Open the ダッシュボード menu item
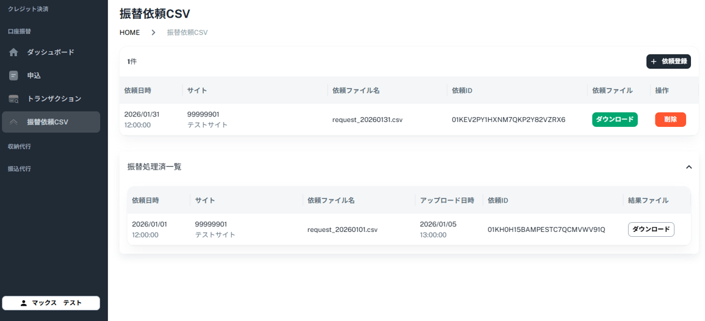Screen dimensions: 705x321 [51, 52]
